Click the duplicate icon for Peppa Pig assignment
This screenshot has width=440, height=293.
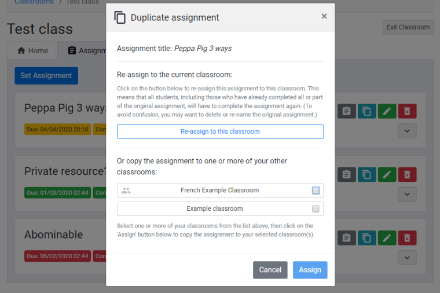point(366,111)
